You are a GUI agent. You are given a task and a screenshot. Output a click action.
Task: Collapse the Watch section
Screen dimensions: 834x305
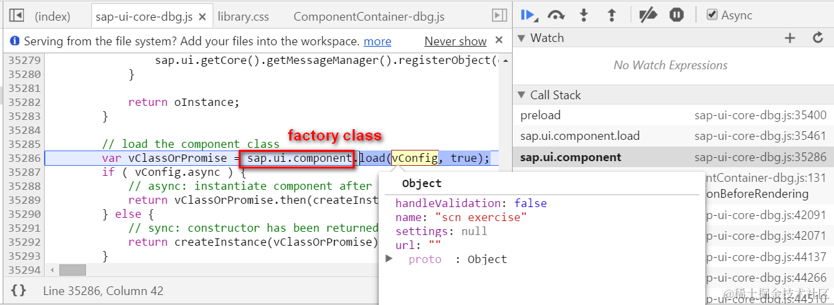[522, 38]
